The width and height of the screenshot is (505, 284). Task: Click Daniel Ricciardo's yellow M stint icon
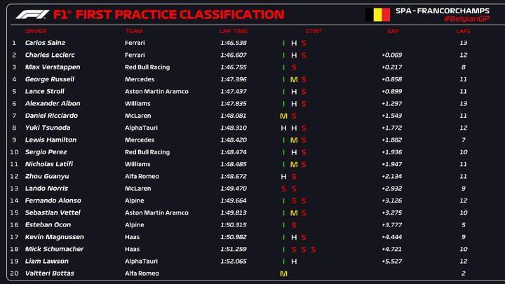pyautogui.click(x=283, y=116)
